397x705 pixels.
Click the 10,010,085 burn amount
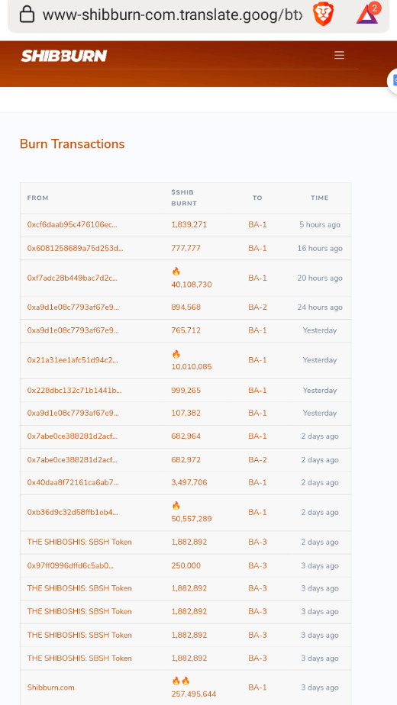click(x=192, y=367)
